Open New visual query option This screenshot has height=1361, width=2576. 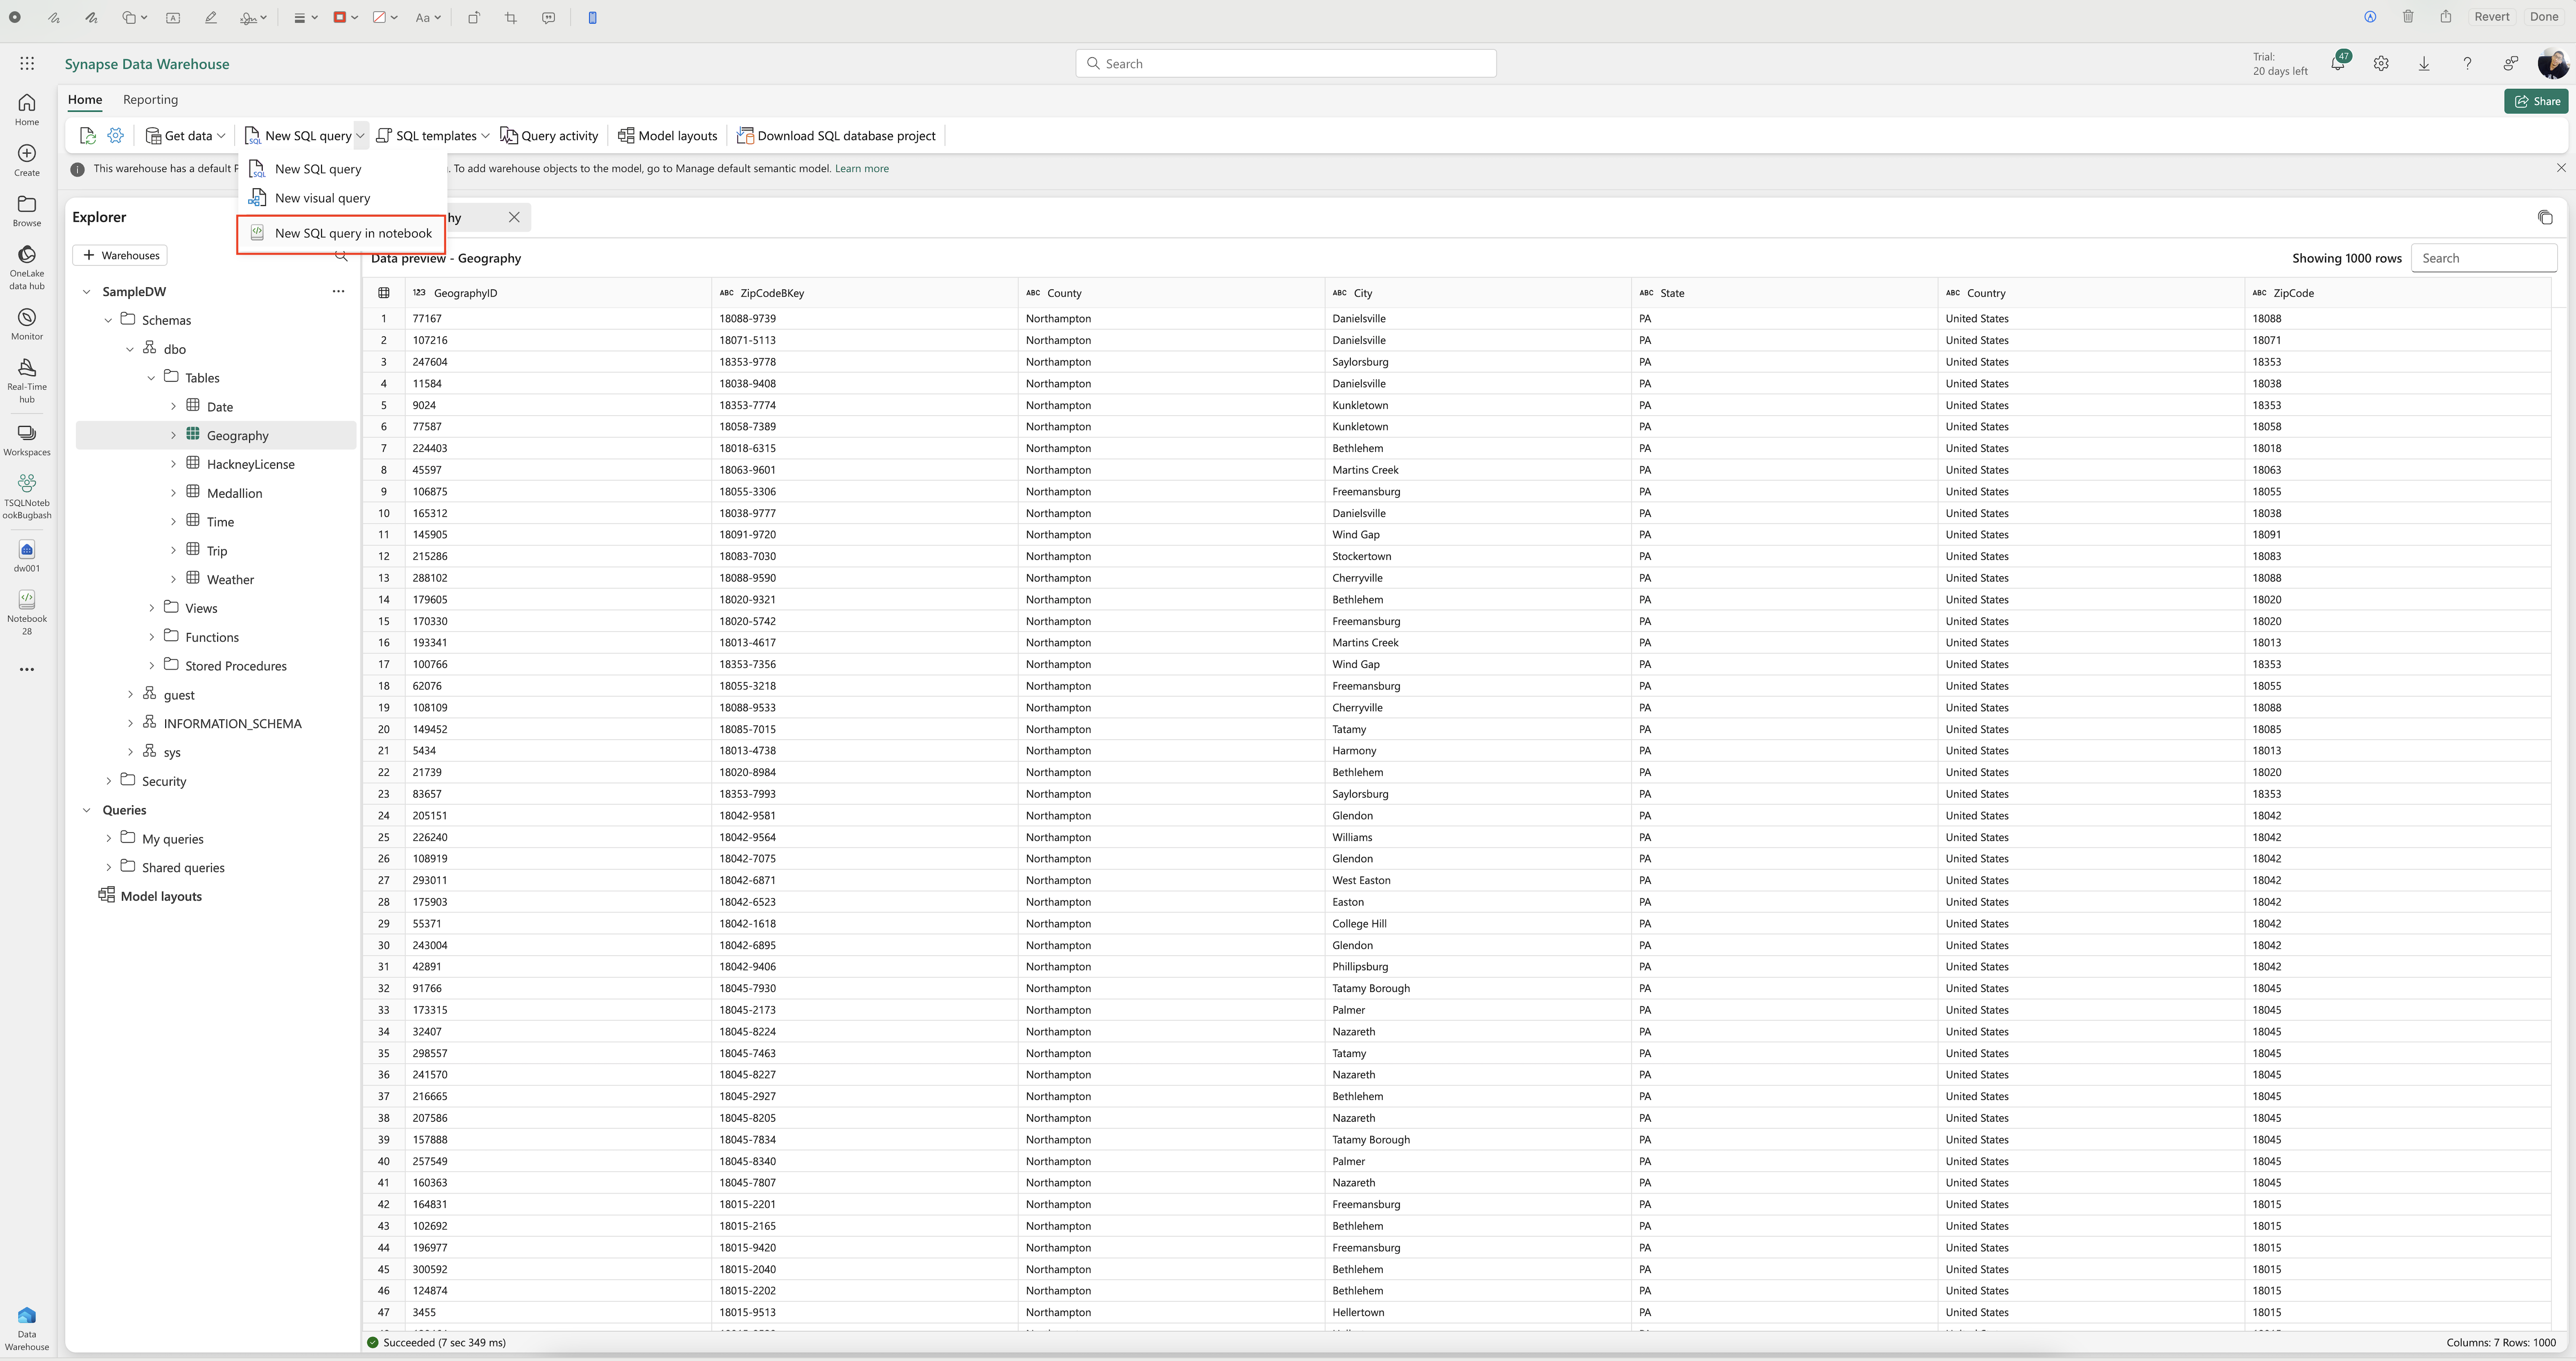322,198
